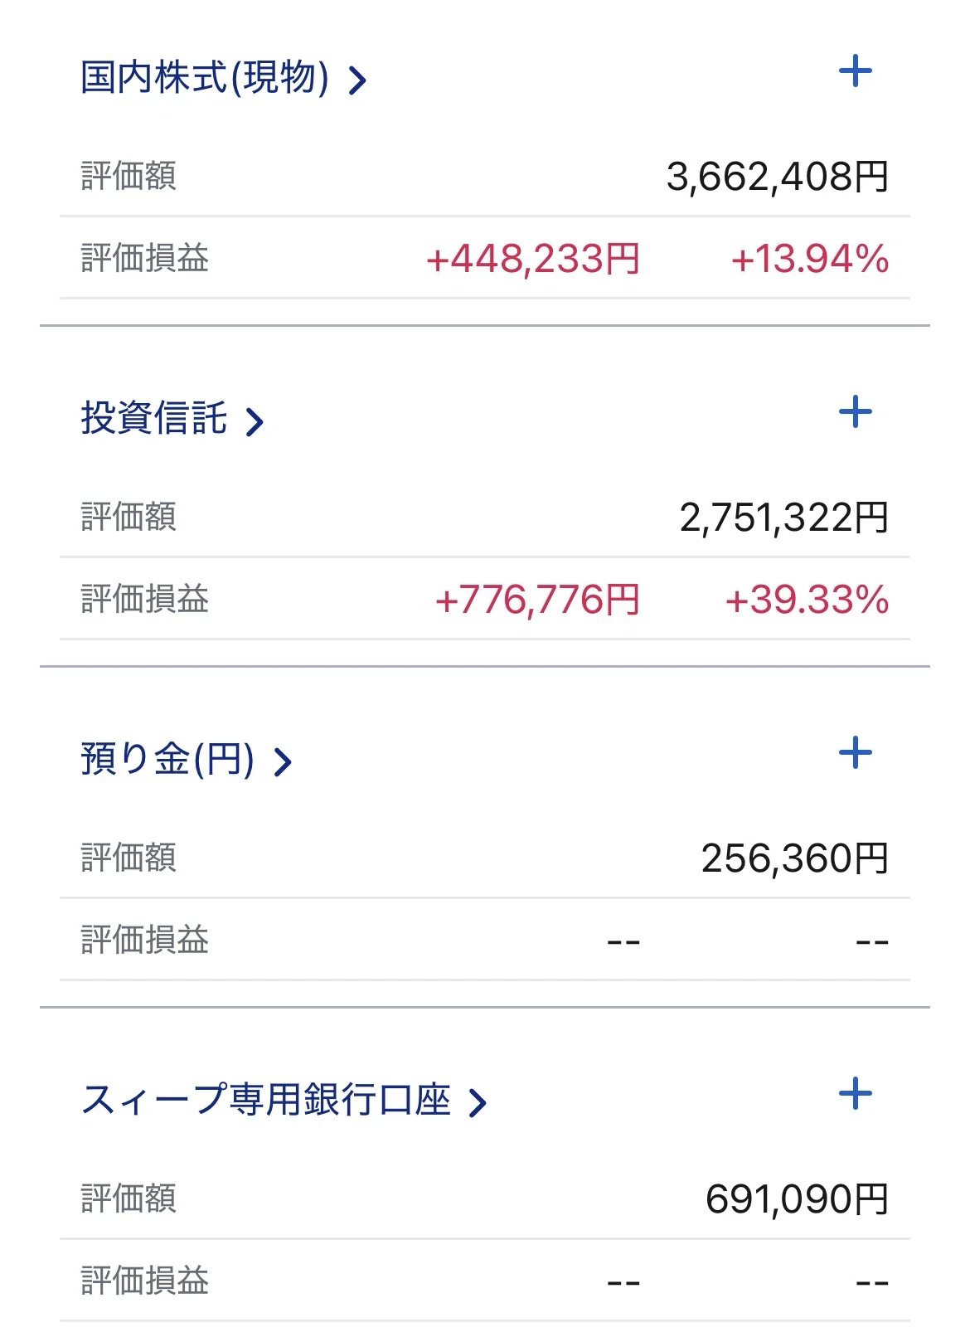The width and height of the screenshot is (970, 1337).
Task: Select the 256,360円 deposit amount
Action: pyautogui.click(x=795, y=858)
